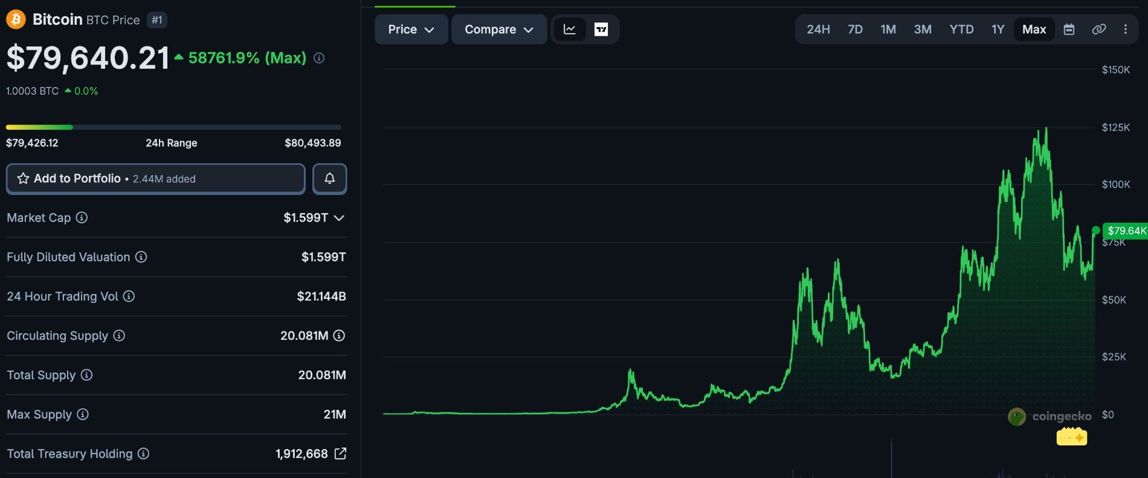Open the Market Cap info tooltip icon
Screen dimensions: 1148x478
pyautogui.click(x=82, y=217)
